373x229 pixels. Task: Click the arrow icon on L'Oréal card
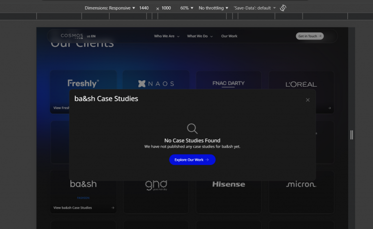click(x=329, y=108)
